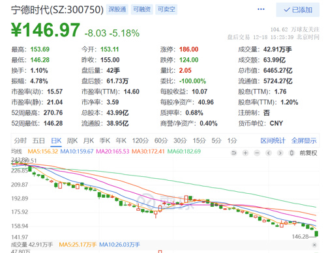
Task: Click the latest candlestick near 146.28
Action: point(316,233)
